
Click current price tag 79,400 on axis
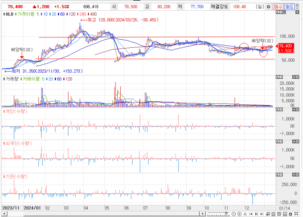pyautogui.click(x=285, y=48)
